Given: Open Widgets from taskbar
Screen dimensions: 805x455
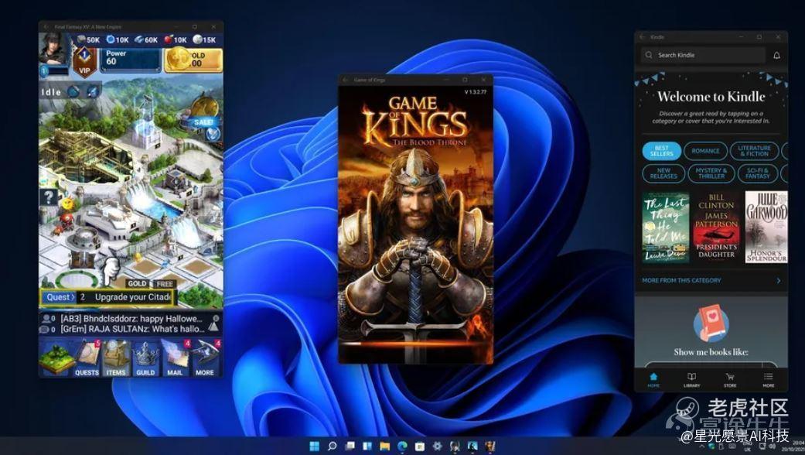Looking at the screenshot, I should [x=367, y=446].
